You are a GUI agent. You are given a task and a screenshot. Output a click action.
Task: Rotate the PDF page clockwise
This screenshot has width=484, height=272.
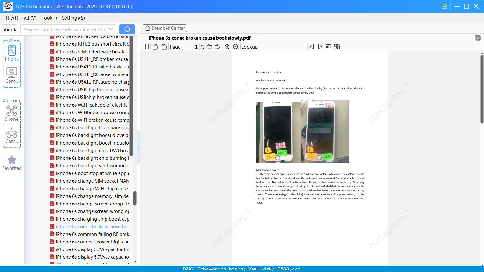pyautogui.click(x=164, y=47)
